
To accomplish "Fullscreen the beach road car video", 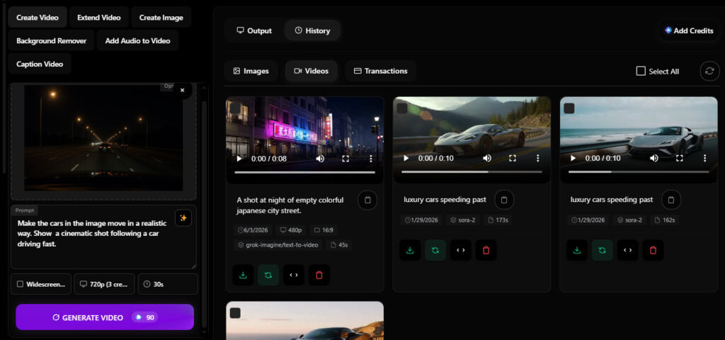I will coord(679,158).
